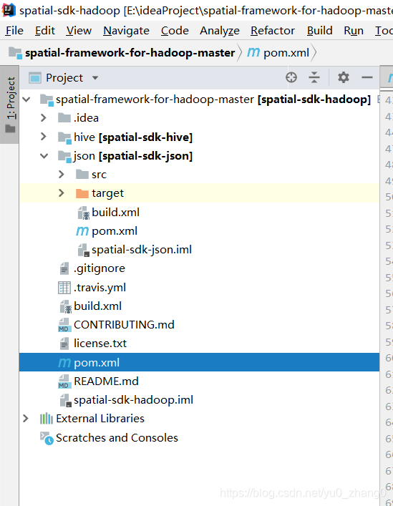Open the File menu

(14, 31)
